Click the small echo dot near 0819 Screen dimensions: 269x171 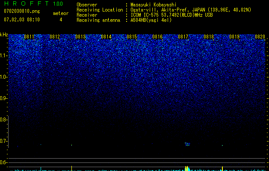tap(222, 145)
